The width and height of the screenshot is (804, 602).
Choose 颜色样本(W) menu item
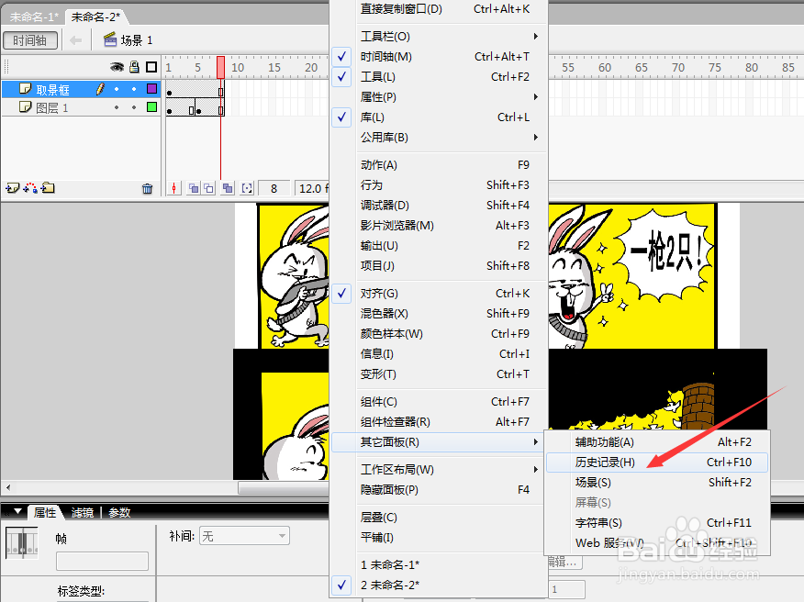click(439, 334)
